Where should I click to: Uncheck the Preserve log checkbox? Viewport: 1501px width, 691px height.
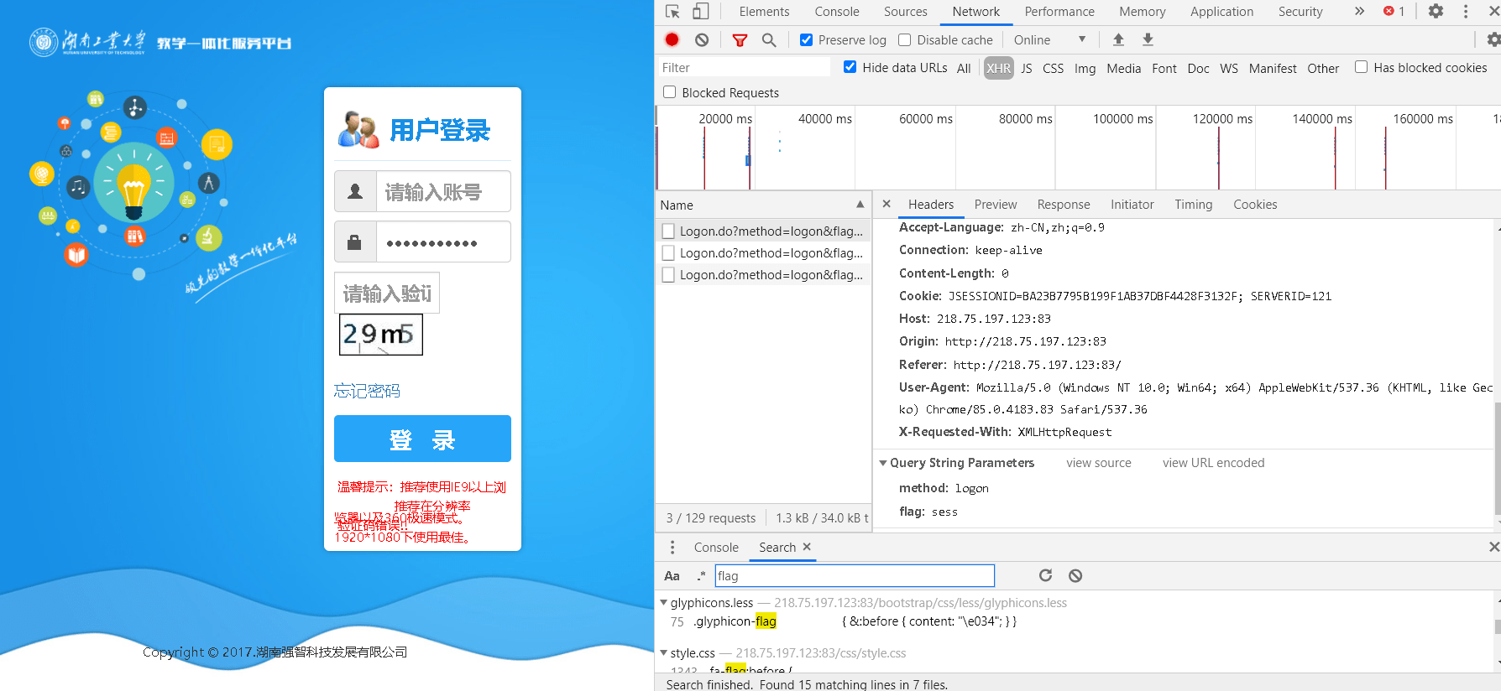pos(806,39)
